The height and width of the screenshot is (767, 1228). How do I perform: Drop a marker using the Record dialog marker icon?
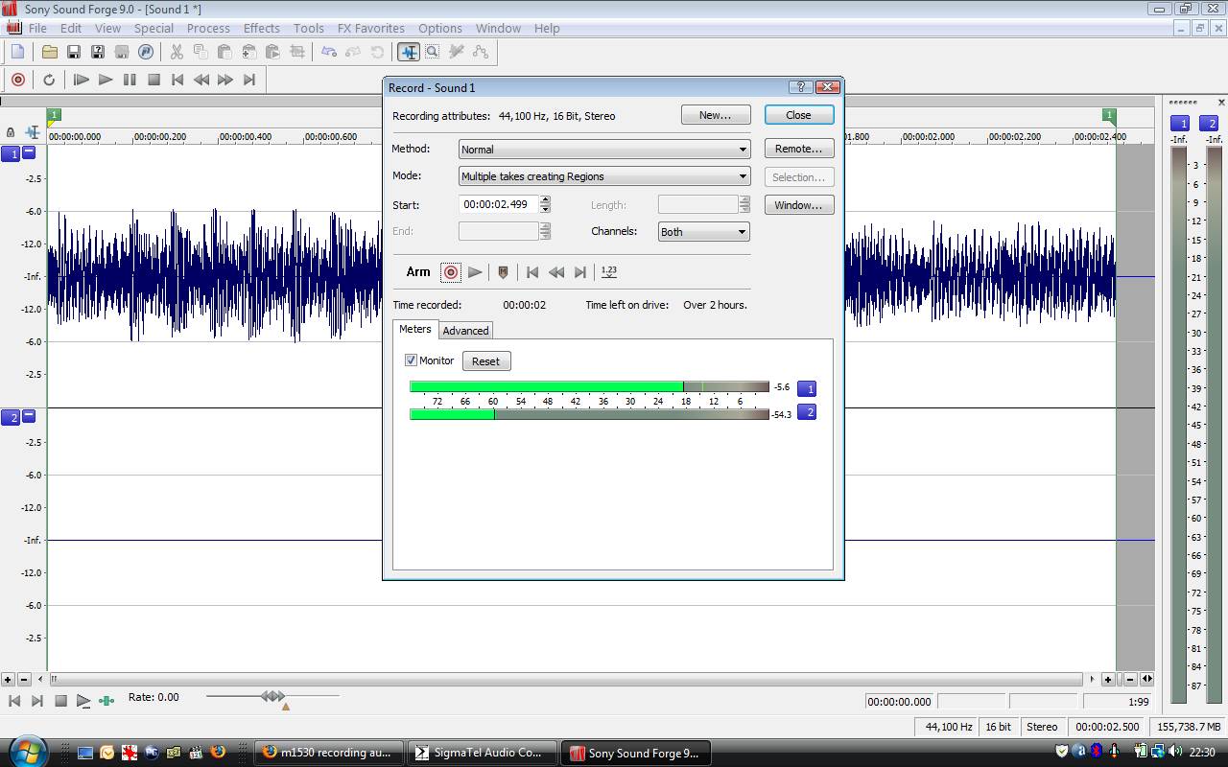click(x=503, y=272)
